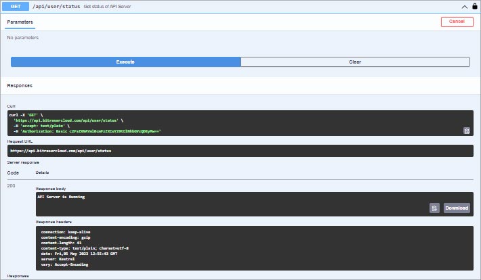Click the 'date: Fri, 05 May 2023' header line
Image resolution: width=481 pixels, height=280 pixels.
tap(79, 254)
